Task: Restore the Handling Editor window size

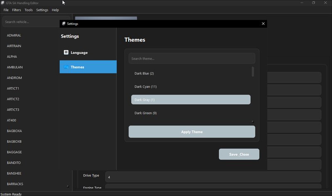Action: pyautogui.click(x=313, y=3)
